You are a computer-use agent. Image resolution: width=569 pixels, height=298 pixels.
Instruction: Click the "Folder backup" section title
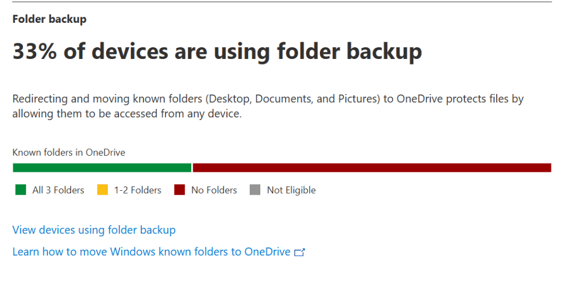click(50, 19)
